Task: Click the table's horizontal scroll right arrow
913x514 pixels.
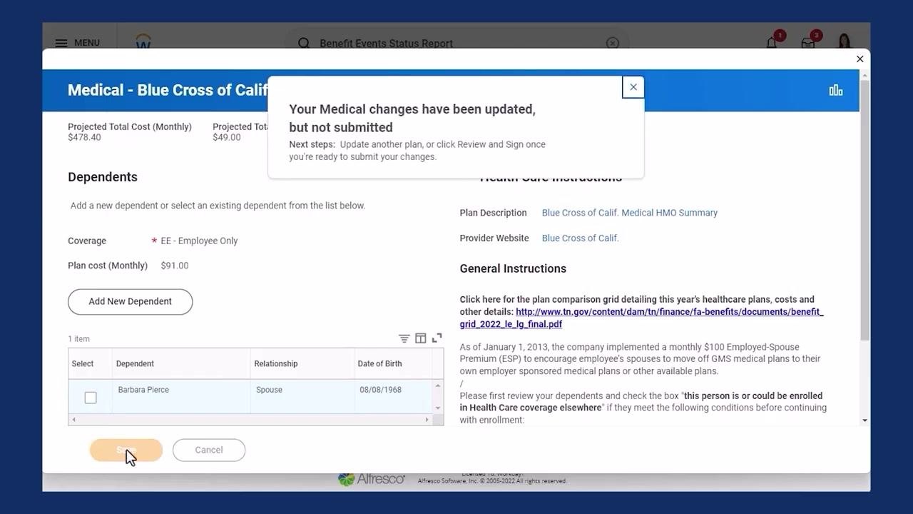Action: coord(427,420)
